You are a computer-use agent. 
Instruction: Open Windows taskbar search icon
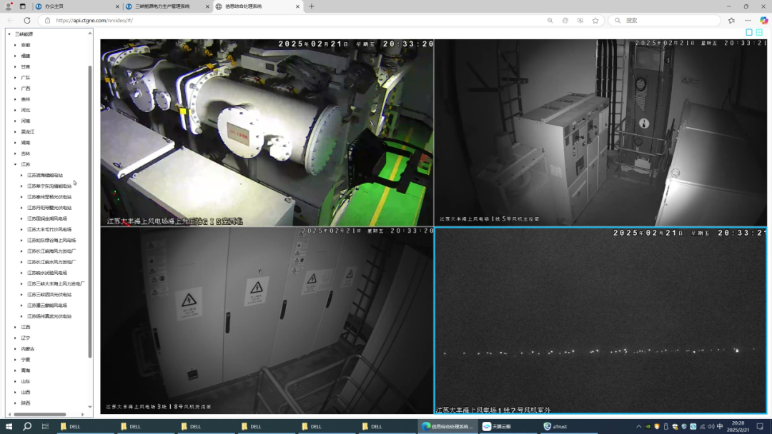tap(27, 426)
